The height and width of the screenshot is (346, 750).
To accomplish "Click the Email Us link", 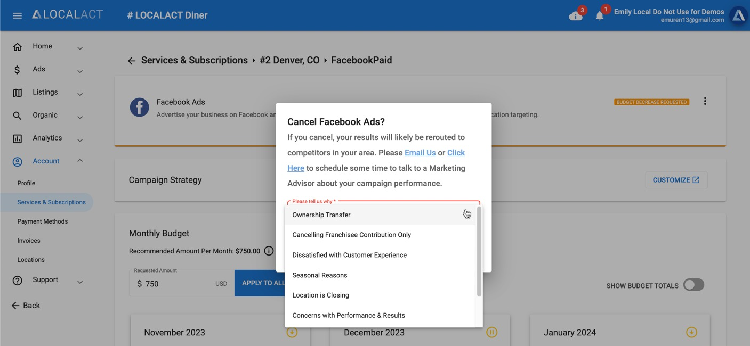I will click(x=420, y=153).
